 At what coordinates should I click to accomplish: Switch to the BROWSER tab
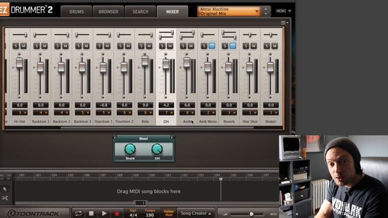coord(108,12)
